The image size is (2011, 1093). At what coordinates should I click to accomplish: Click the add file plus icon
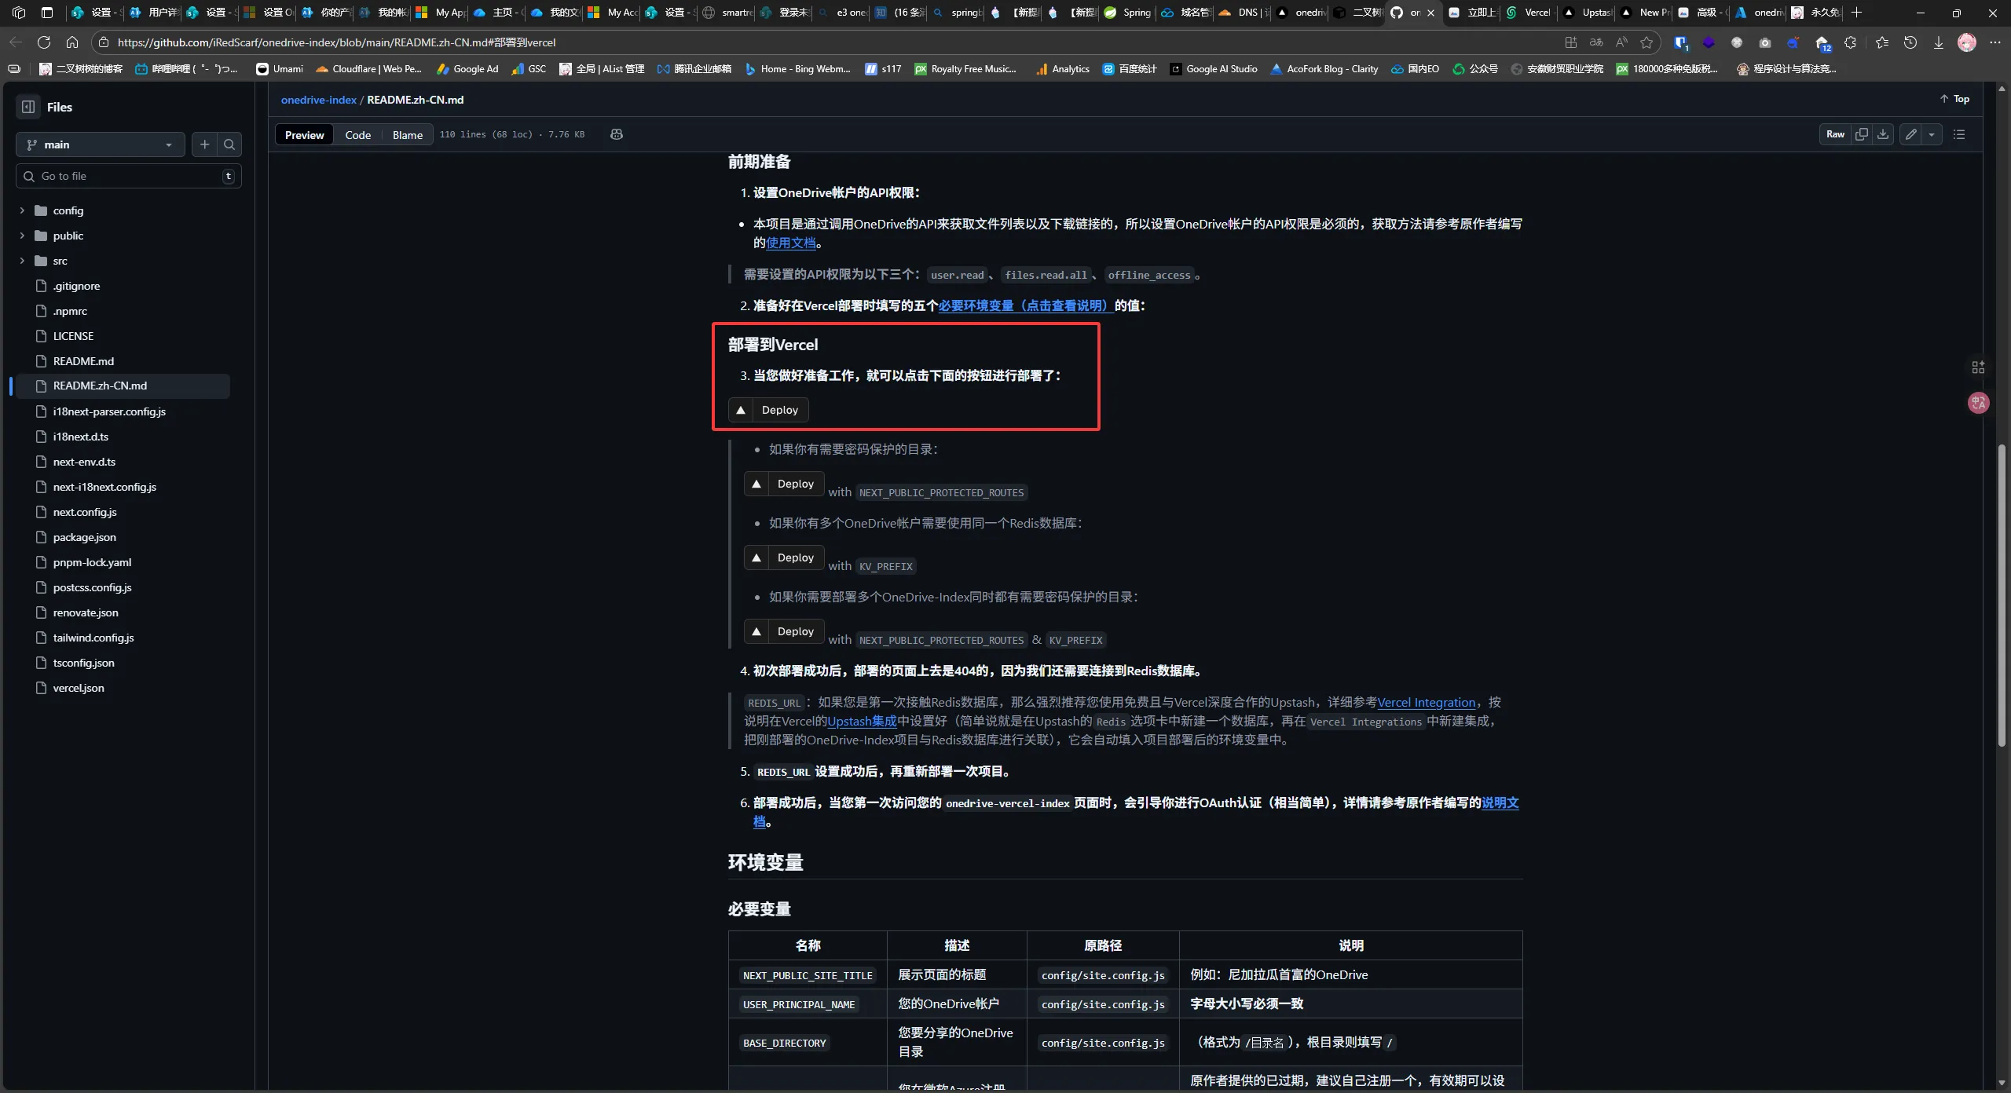[x=204, y=144]
